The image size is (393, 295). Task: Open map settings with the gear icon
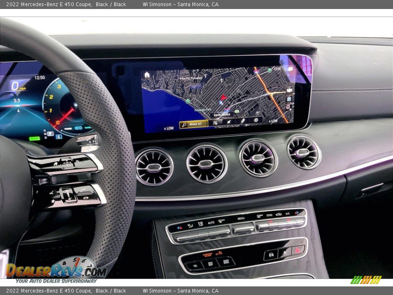[x=256, y=120]
